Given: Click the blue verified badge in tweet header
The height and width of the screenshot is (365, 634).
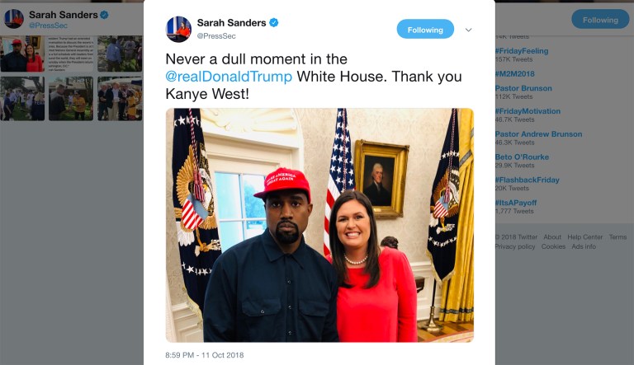Looking at the screenshot, I should click(x=274, y=22).
